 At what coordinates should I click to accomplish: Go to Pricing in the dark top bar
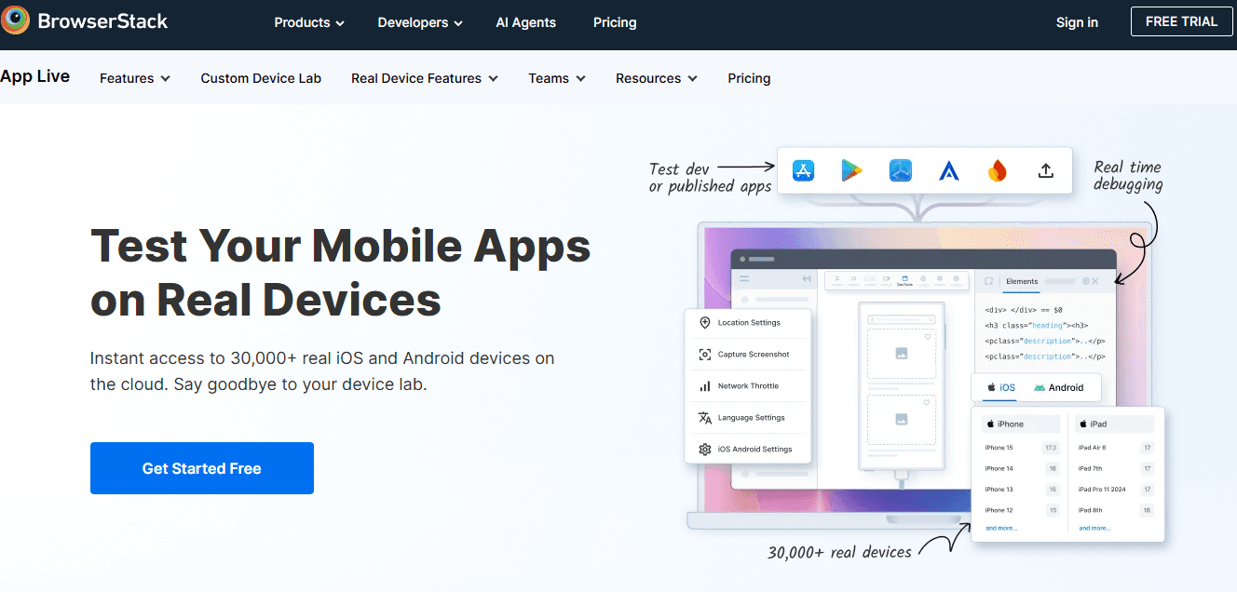tap(615, 22)
